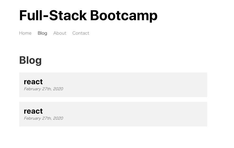Open the About page link

pyautogui.click(x=60, y=33)
